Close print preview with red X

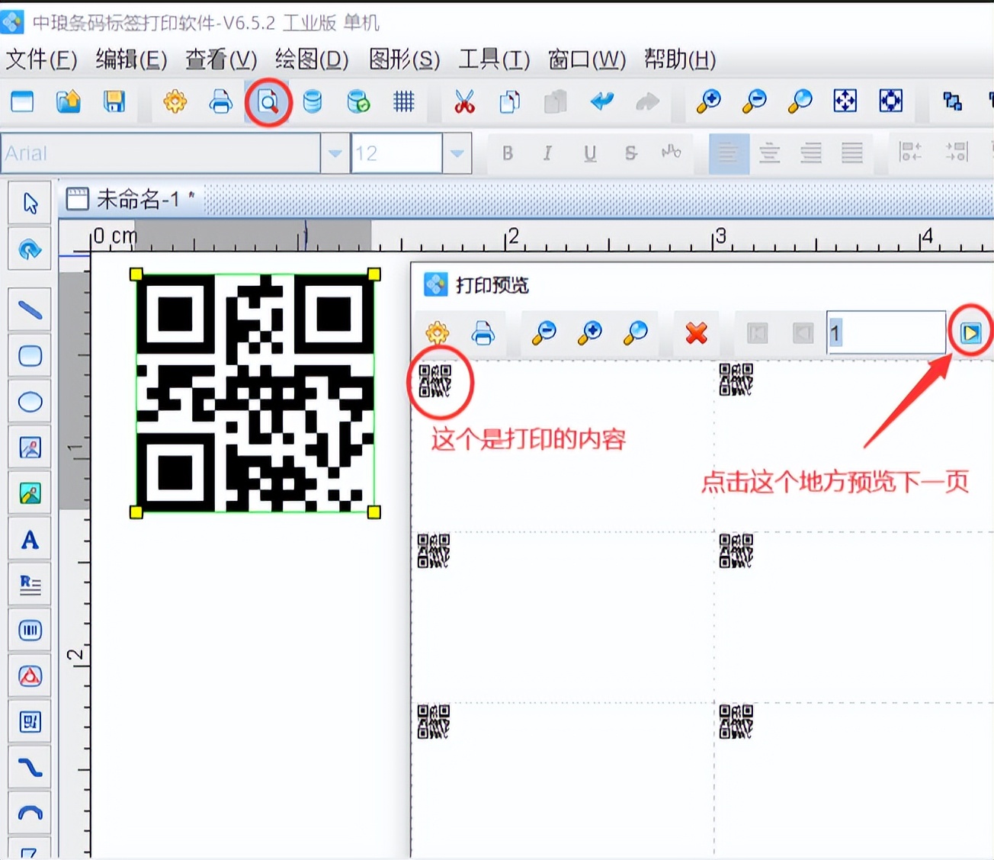(697, 333)
